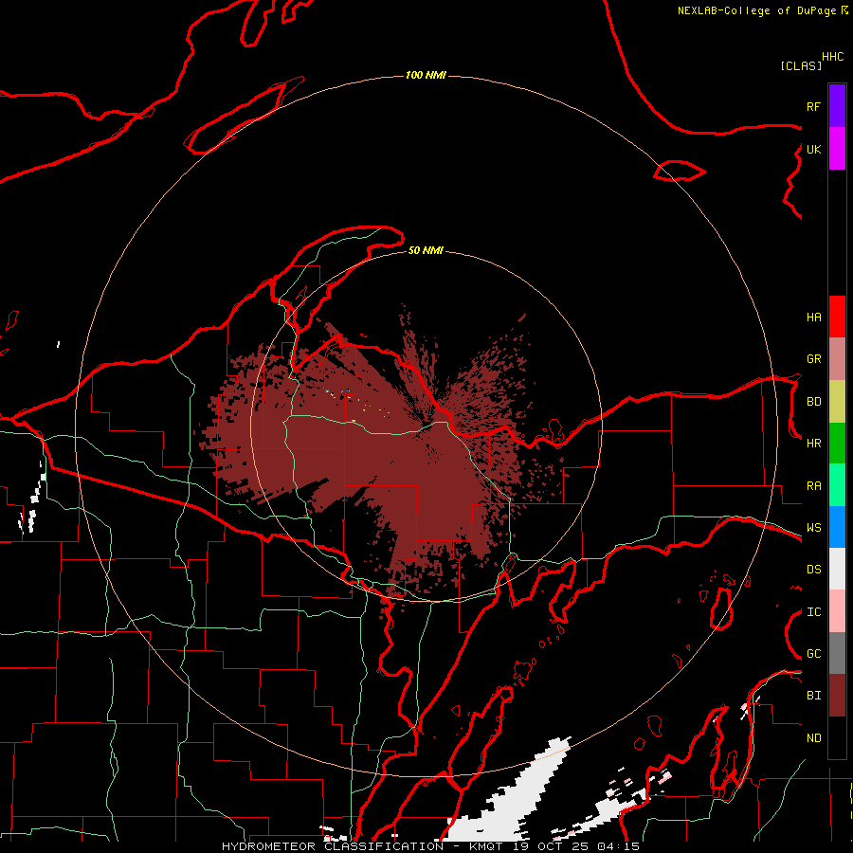The width and height of the screenshot is (853, 853).
Task: Click the IC pink legend color swatch
Action: pyautogui.click(x=837, y=611)
